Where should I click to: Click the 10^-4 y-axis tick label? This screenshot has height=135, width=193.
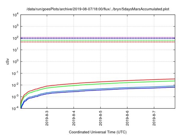(x=14, y=108)
